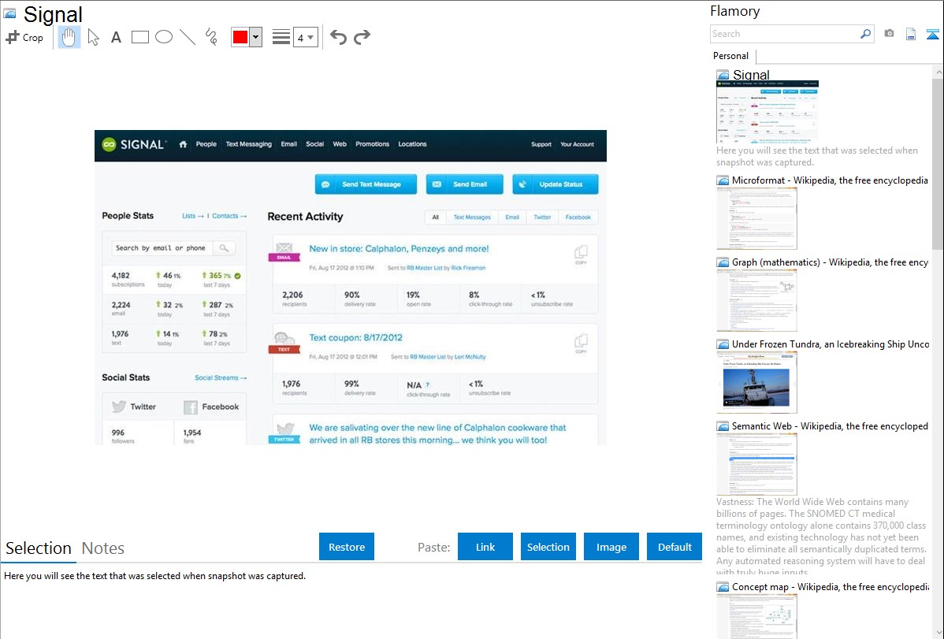Select the Crop tool

point(24,37)
